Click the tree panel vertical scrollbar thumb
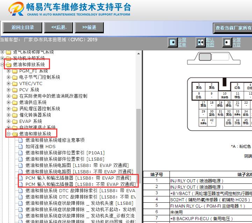This screenshot has width=252, height=223. [138, 146]
